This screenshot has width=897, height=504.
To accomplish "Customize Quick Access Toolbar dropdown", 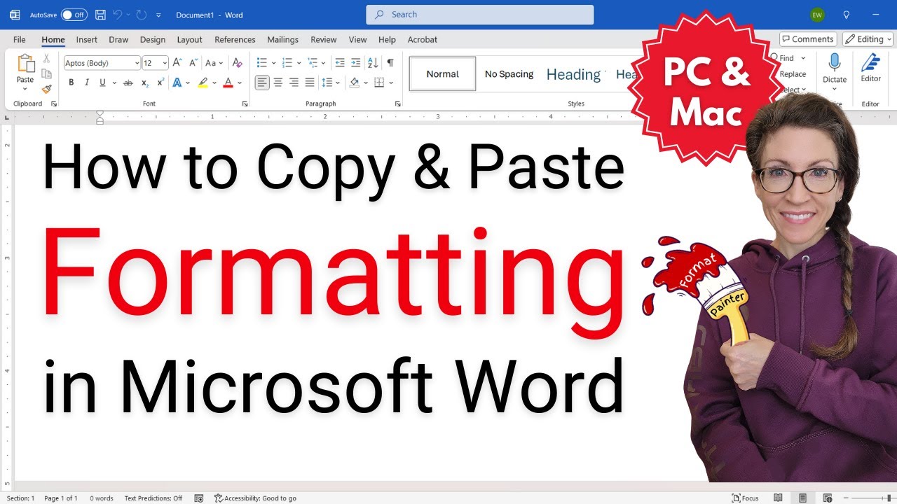I will [x=158, y=15].
